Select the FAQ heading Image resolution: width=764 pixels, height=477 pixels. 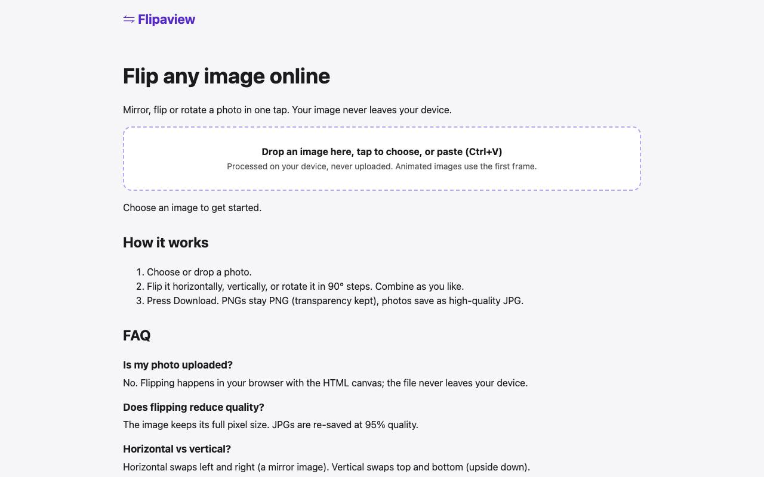(x=137, y=336)
